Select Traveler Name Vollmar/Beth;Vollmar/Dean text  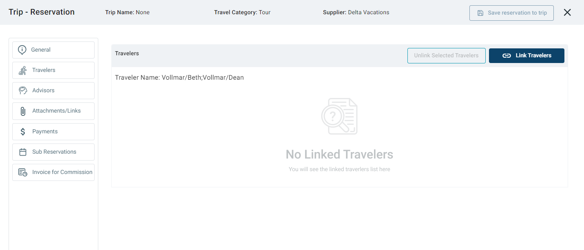pos(179,78)
